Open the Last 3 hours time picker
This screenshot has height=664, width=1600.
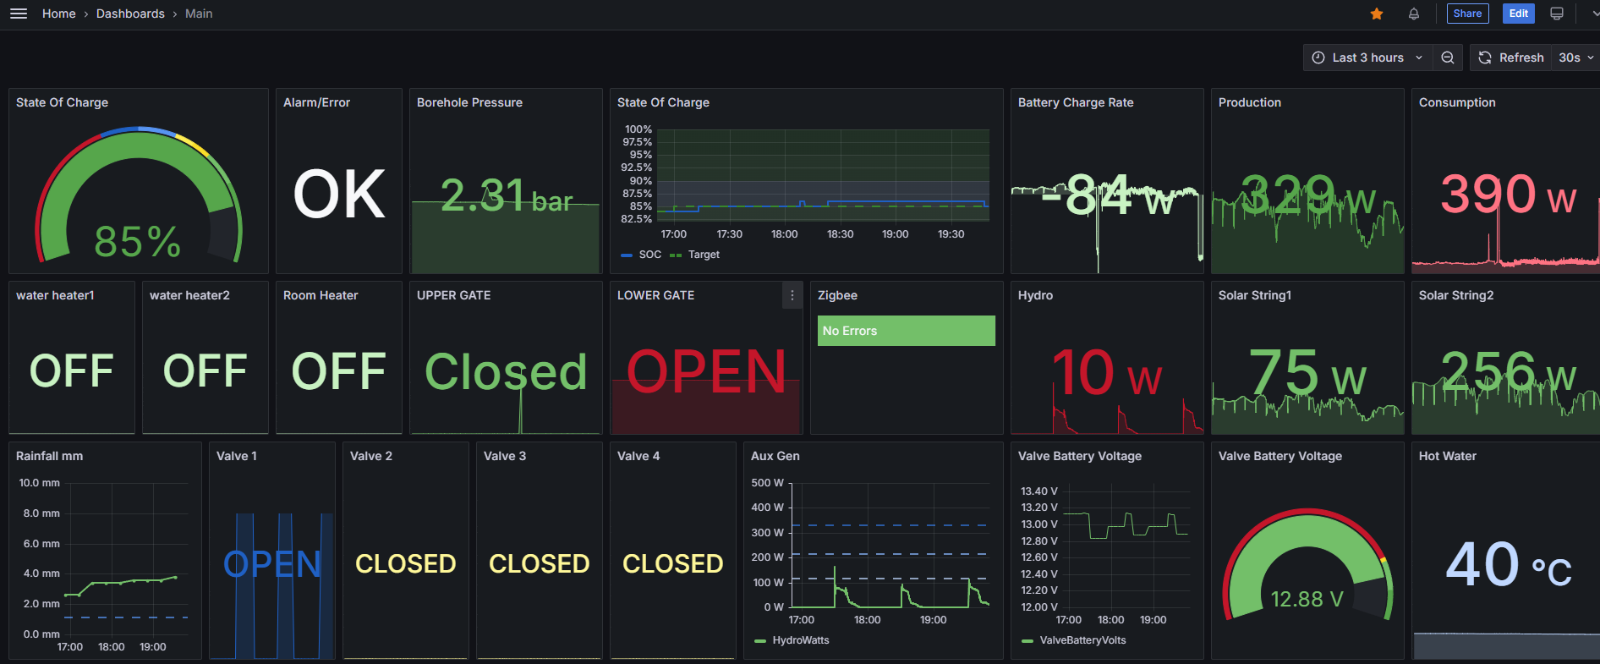[1367, 58]
